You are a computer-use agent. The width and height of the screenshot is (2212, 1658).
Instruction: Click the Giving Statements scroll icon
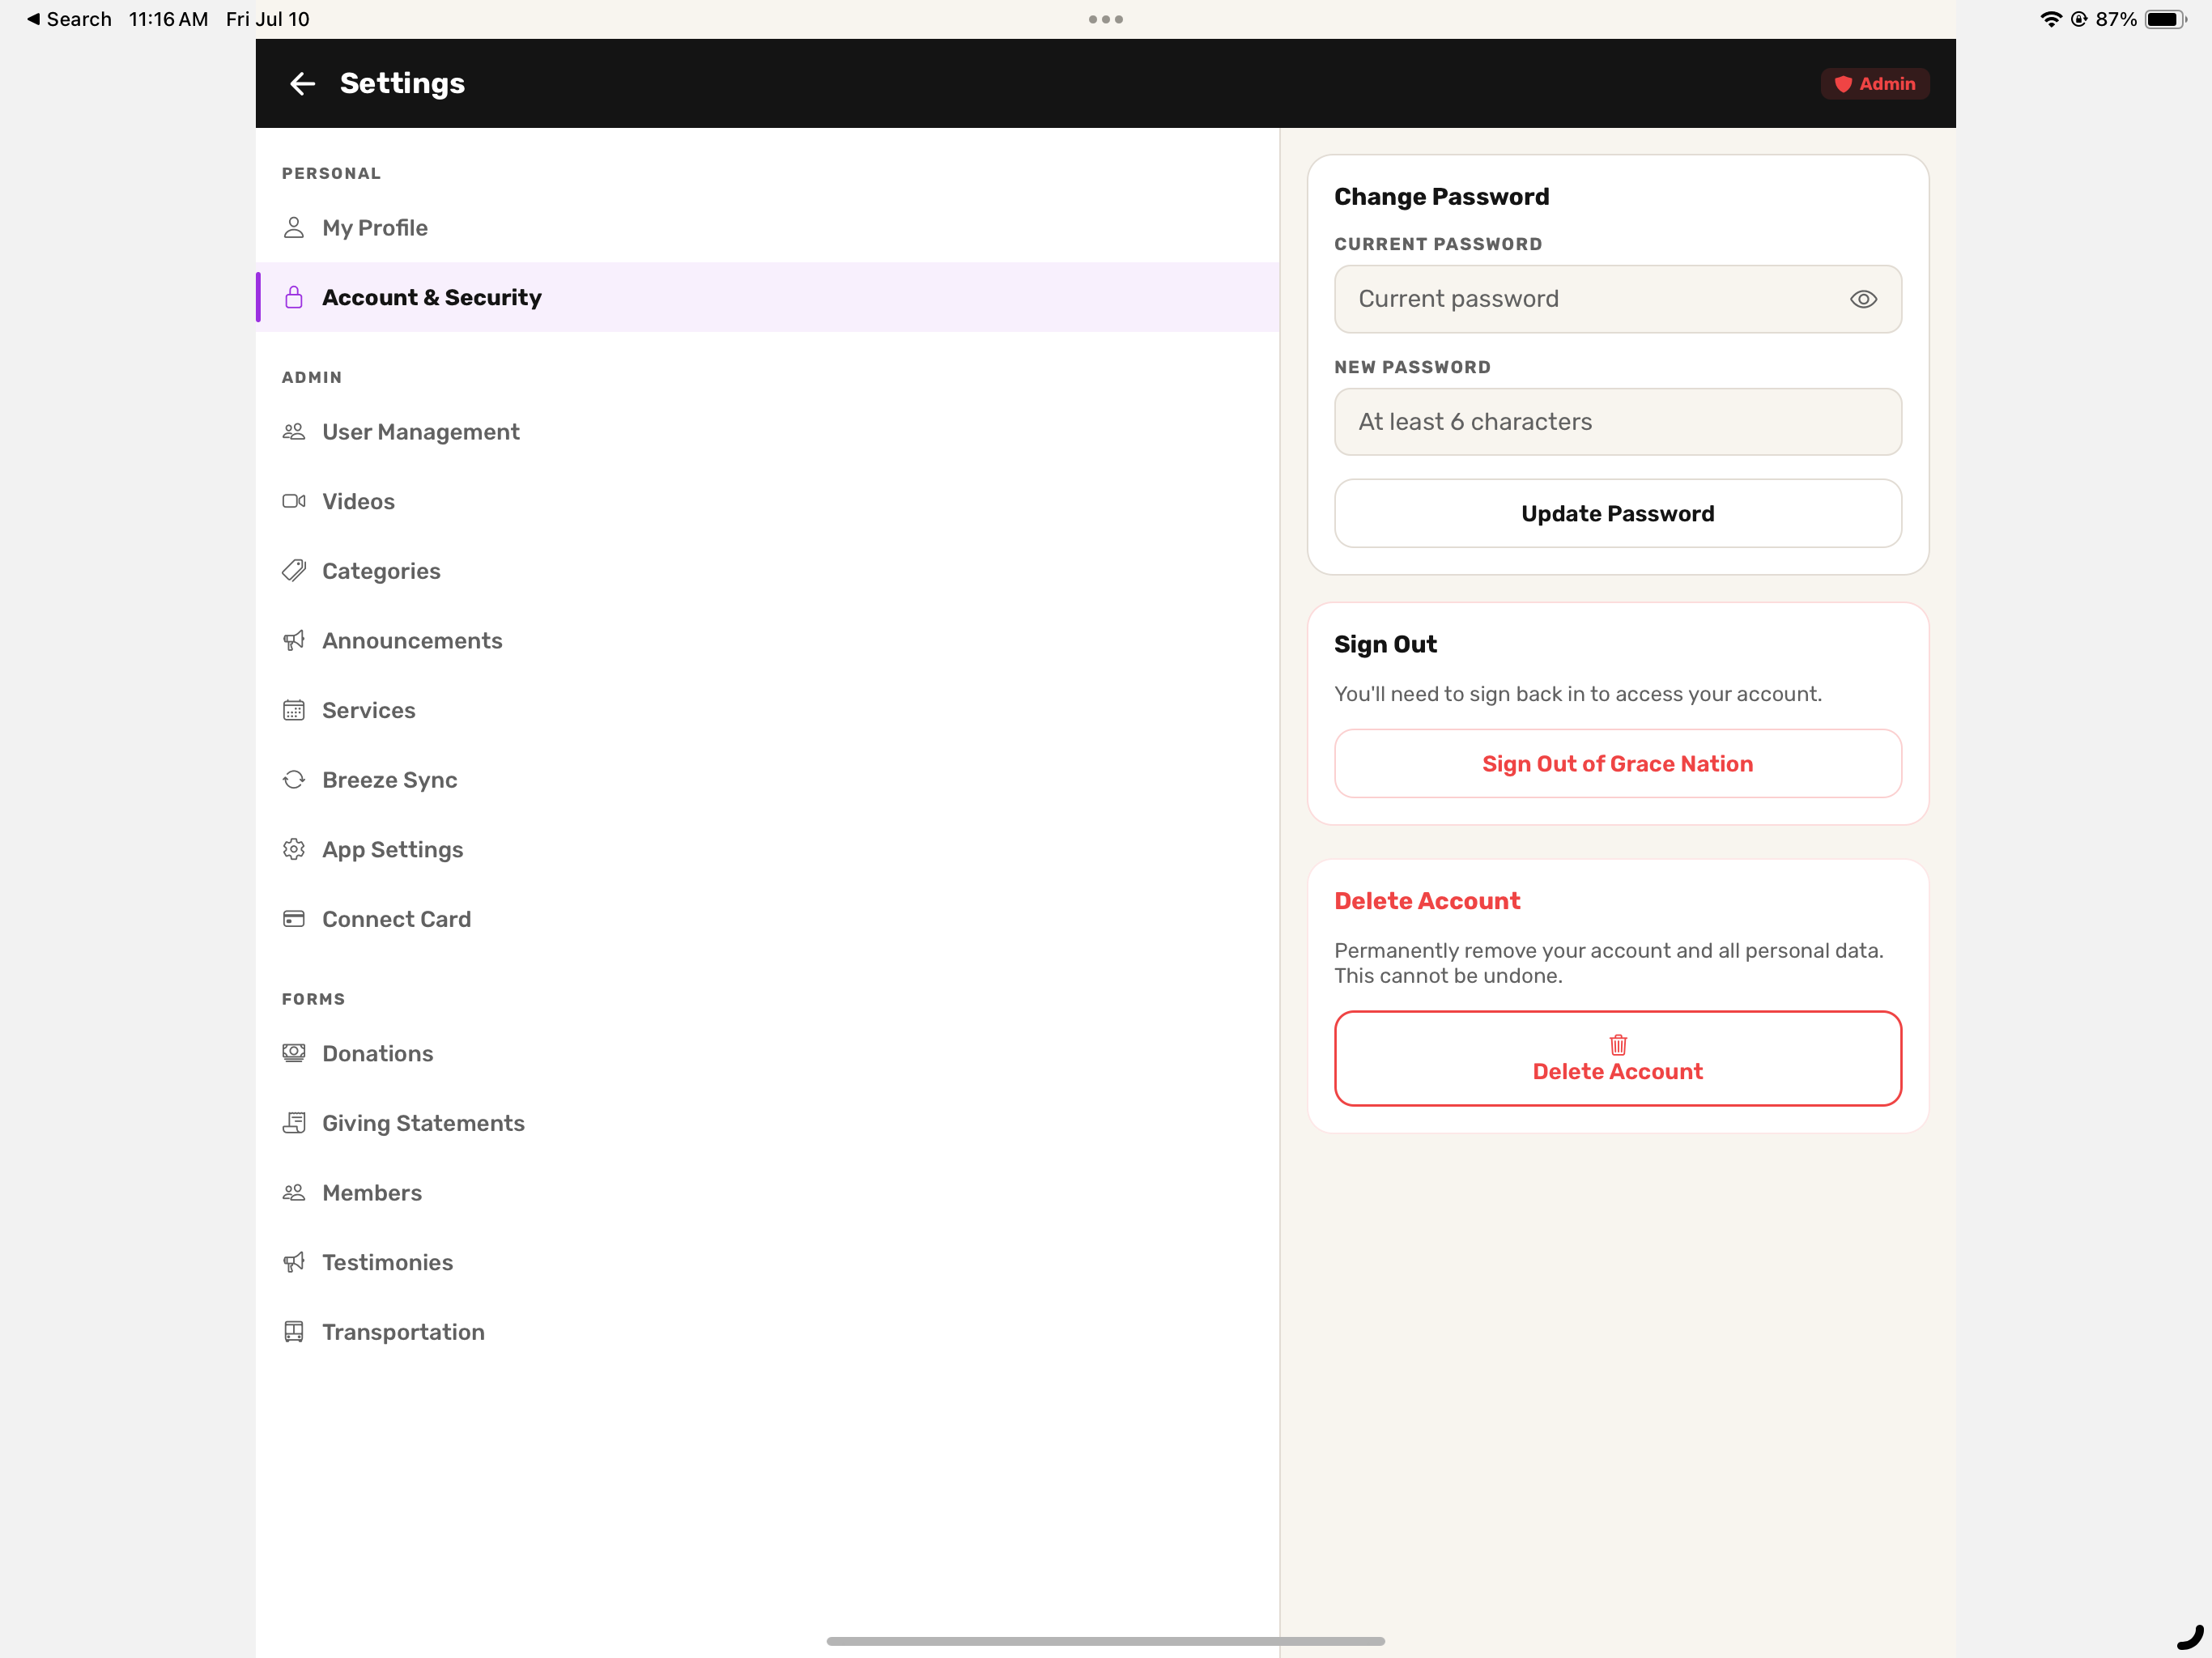coord(293,1123)
